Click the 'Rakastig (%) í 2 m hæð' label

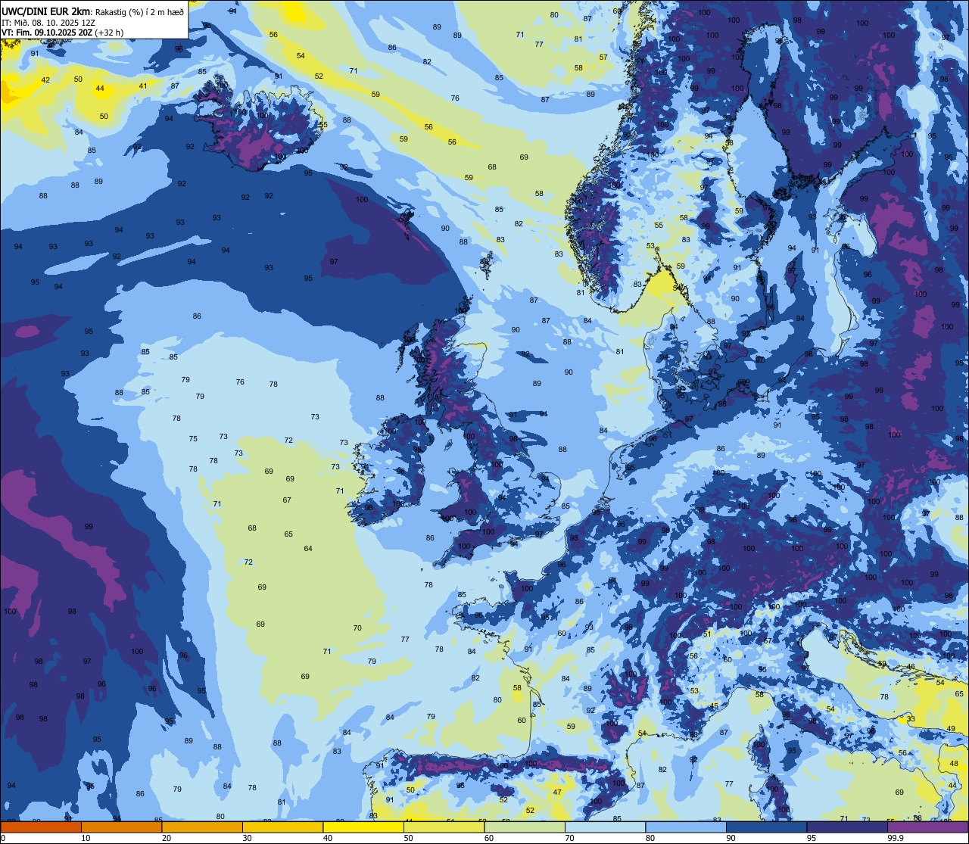[x=139, y=11]
